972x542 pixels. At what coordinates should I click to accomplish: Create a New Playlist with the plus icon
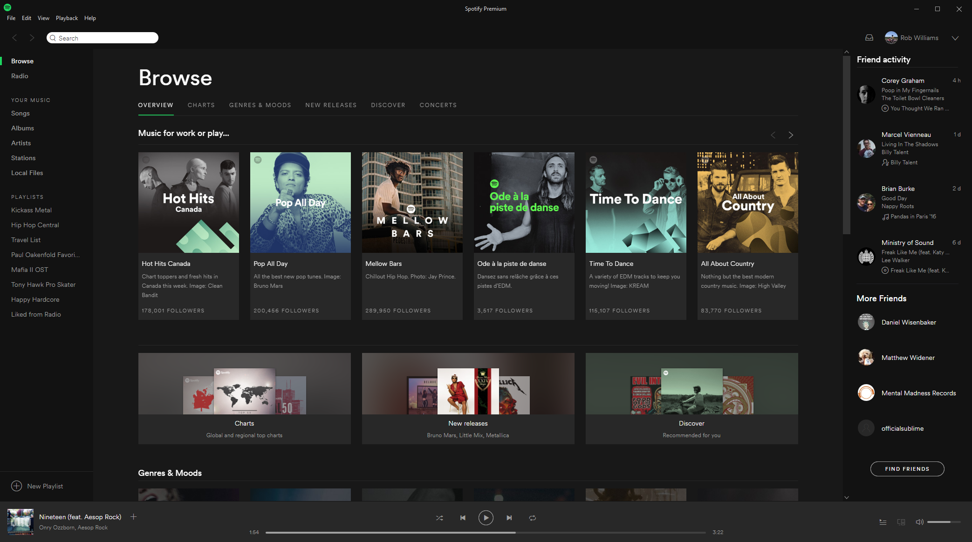click(x=16, y=486)
